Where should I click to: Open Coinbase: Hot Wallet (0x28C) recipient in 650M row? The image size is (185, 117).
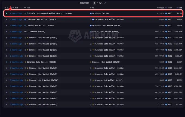[107, 26]
